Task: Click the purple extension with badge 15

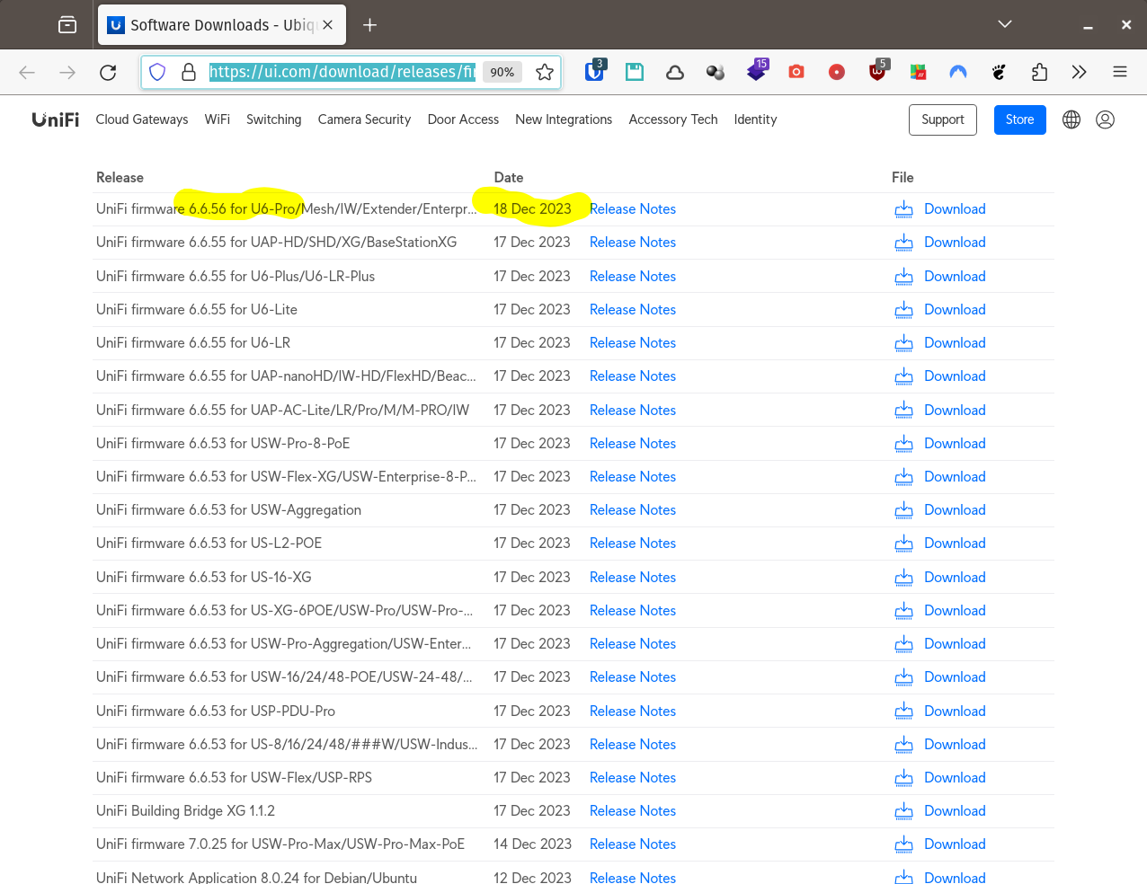Action: click(757, 70)
